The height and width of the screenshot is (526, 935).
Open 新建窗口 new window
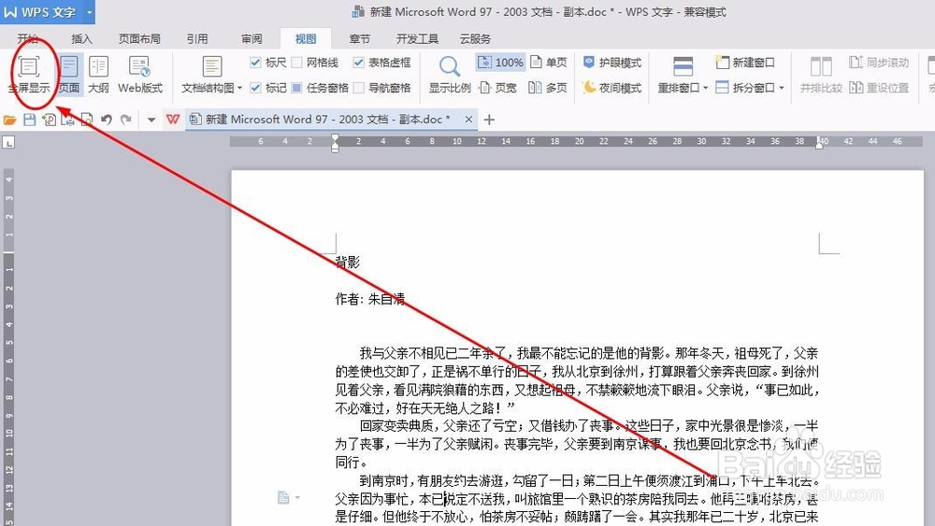click(x=745, y=62)
